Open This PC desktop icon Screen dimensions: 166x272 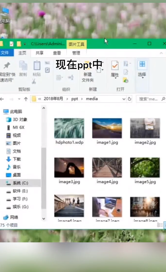click(x=4, y=15)
